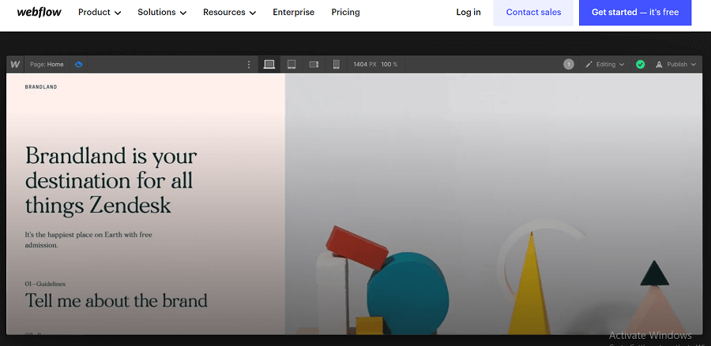
Task: Click the 01—Guidelines label
Action: pyautogui.click(x=45, y=284)
